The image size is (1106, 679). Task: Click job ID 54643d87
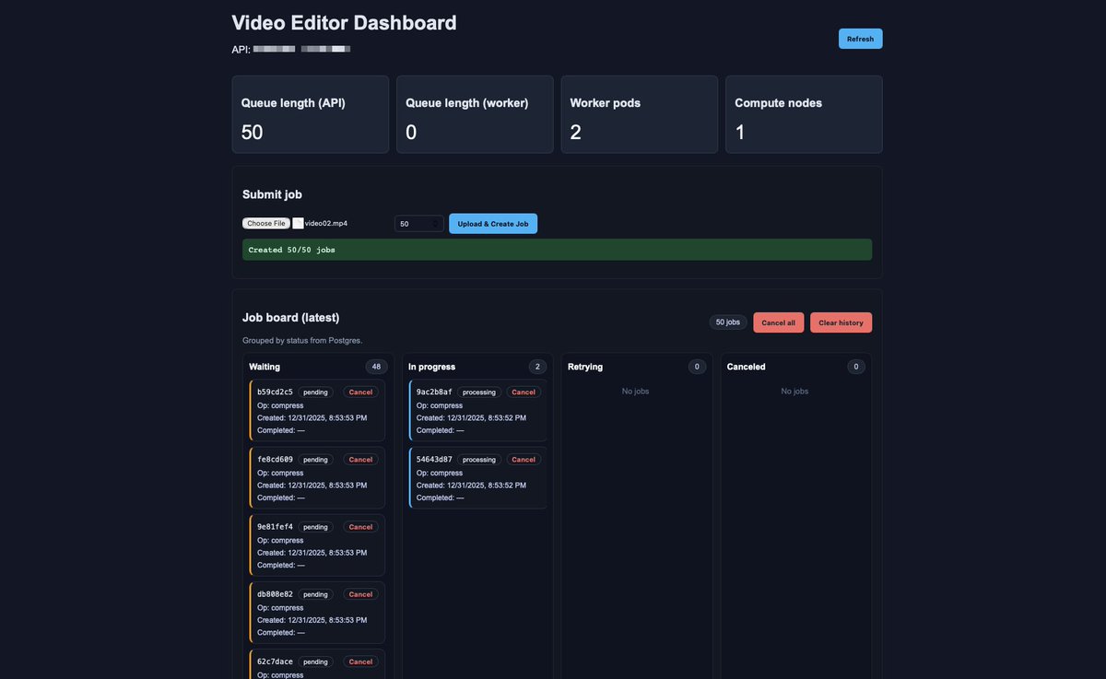click(434, 459)
